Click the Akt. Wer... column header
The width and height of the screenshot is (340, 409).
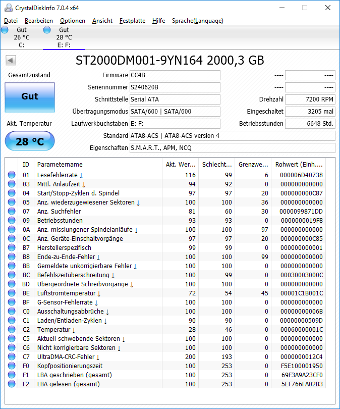tap(180, 165)
